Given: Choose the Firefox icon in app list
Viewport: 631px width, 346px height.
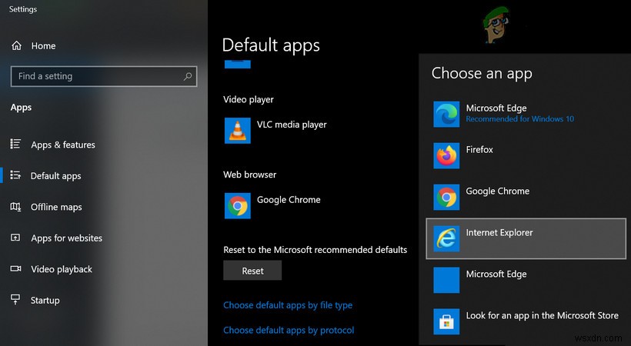Looking at the screenshot, I should 446,155.
